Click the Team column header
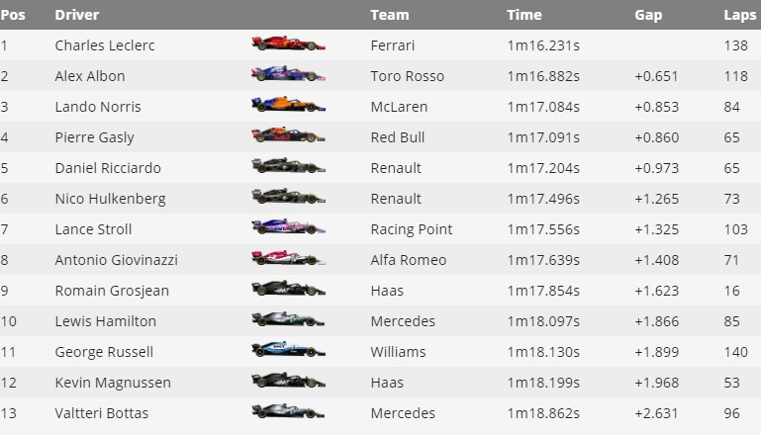 389,15
